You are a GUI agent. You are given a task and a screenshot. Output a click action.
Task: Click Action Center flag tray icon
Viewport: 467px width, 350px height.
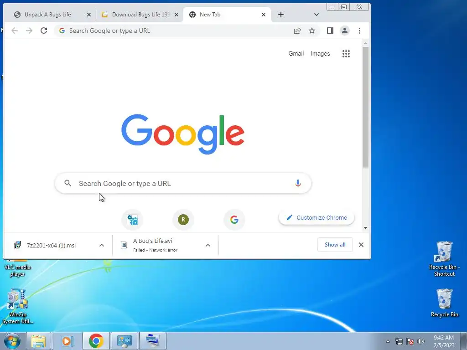[x=410, y=341]
